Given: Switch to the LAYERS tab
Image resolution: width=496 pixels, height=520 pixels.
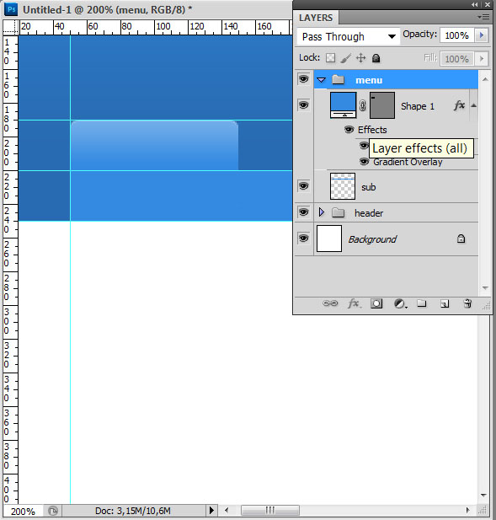Looking at the screenshot, I should point(316,18).
